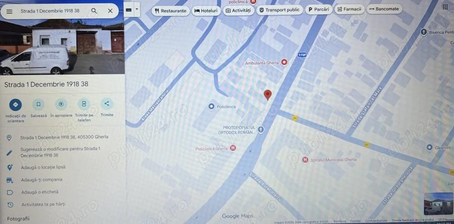Show Transport public on map
Image resolution: width=454 pixels, height=224 pixels.
(279, 10)
